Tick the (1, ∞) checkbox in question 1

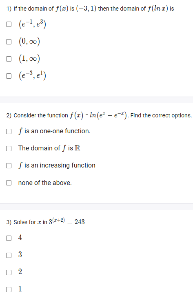point(9,59)
